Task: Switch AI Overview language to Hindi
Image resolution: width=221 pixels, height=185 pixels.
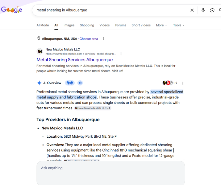Action: pos(70,83)
